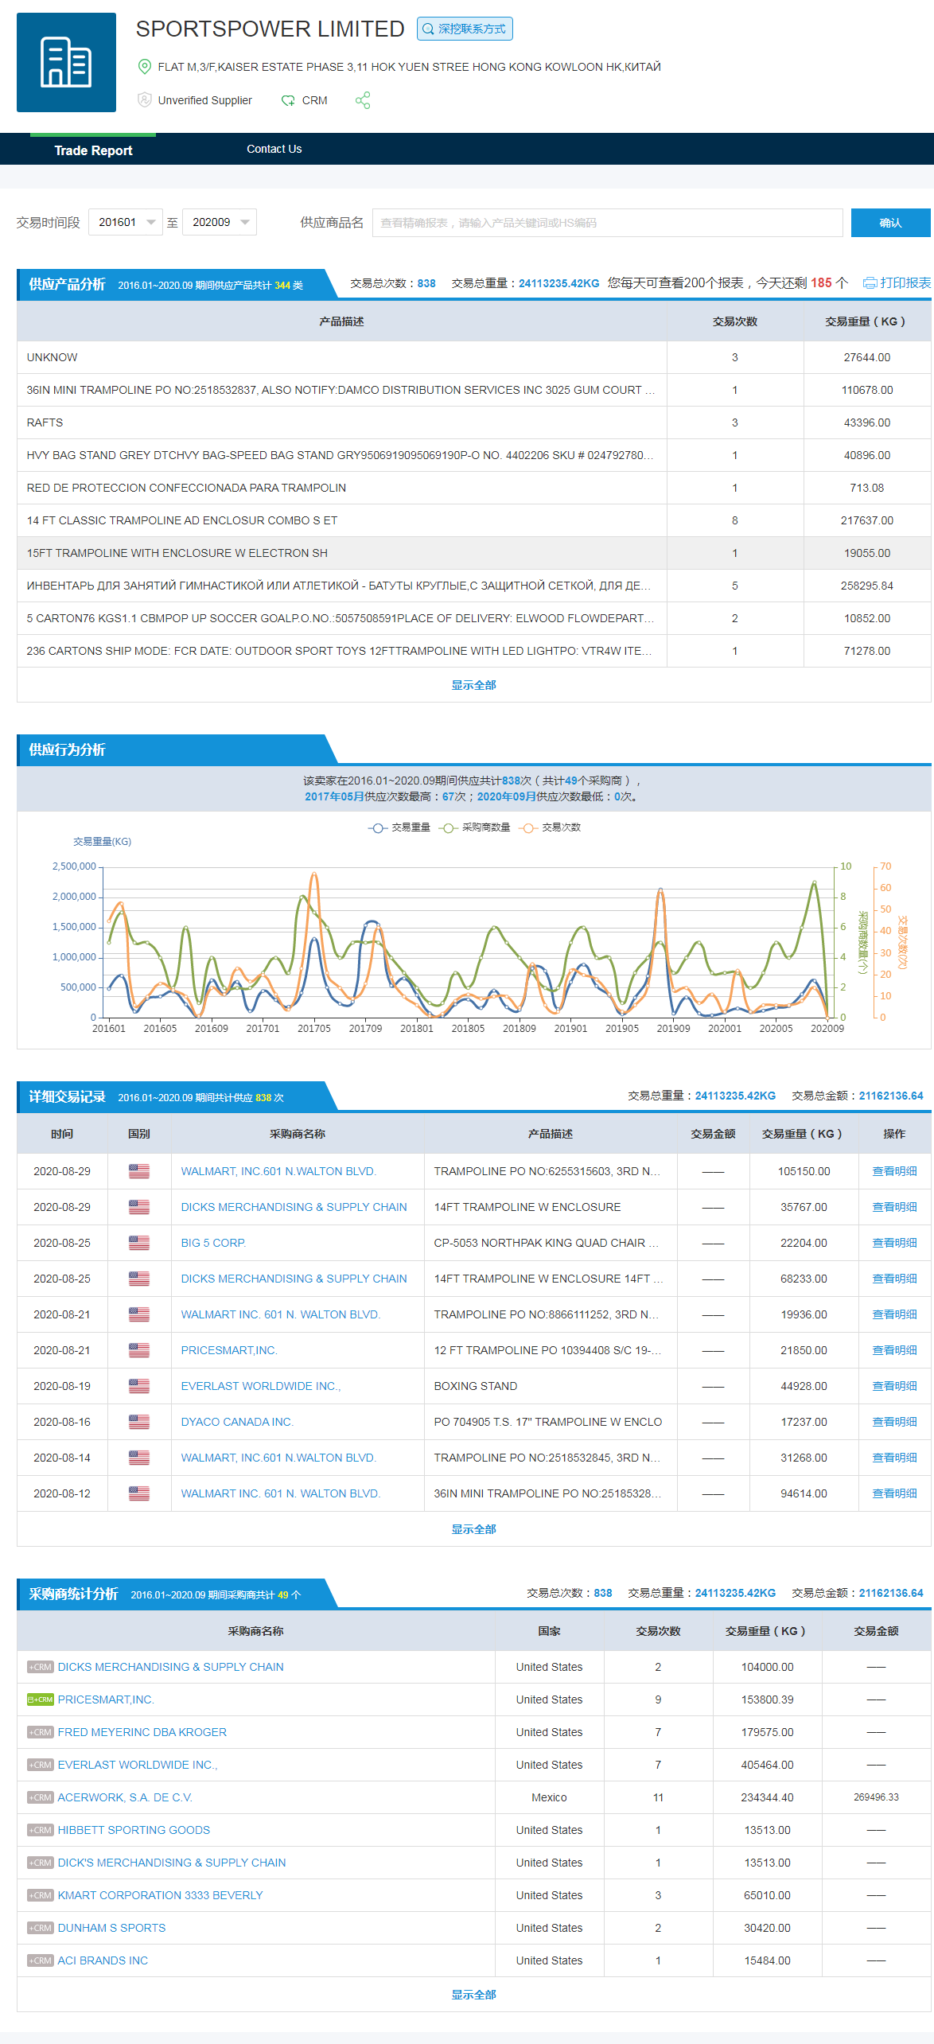Click the 交易次数 header in buyer statistics table

[658, 1631]
